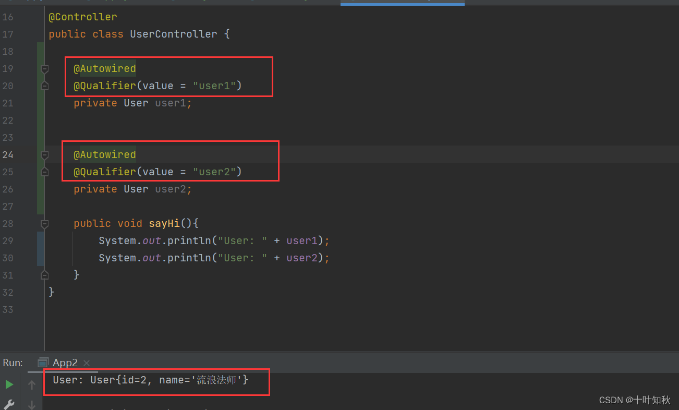Click the "user1" qualifier string

pyautogui.click(x=214, y=86)
